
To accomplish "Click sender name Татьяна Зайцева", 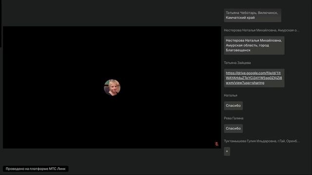I will click(237, 63).
